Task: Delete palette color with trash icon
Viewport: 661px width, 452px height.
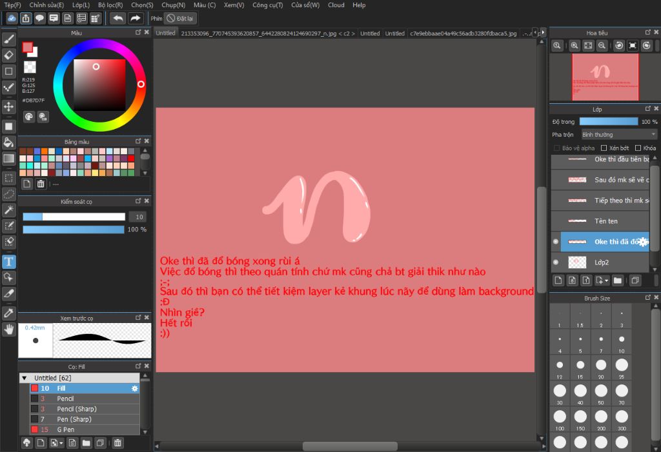Action: tap(41, 184)
